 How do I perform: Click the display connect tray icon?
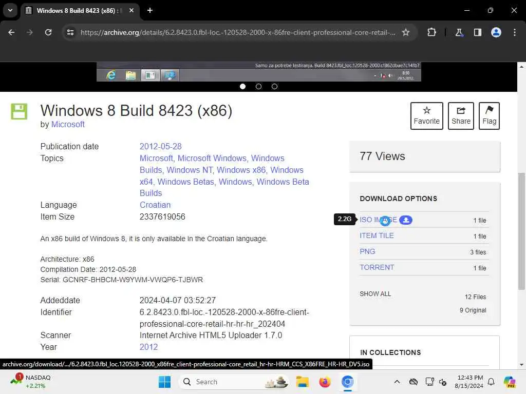pyautogui.click(x=429, y=382)
